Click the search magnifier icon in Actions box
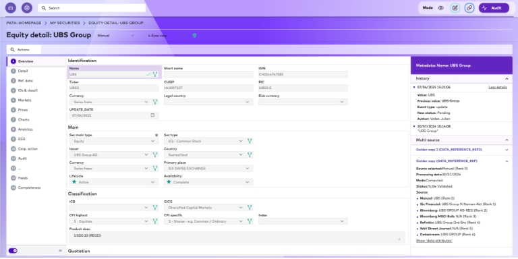Viewport: 518px width, 259px height. (13, 49)
